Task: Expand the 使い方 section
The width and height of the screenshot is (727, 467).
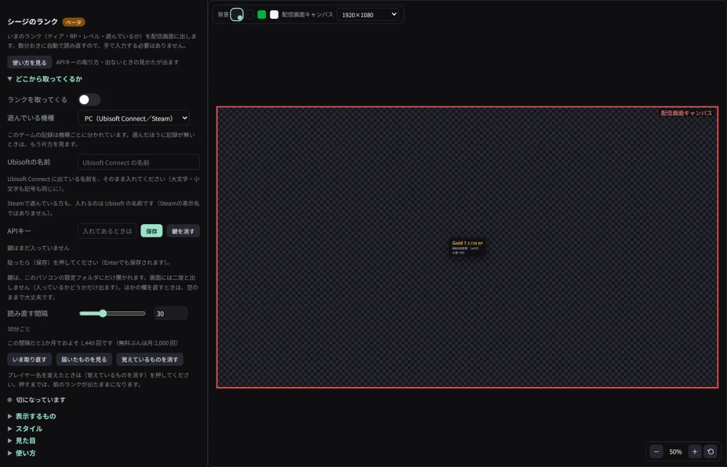Action: point(21,452)
